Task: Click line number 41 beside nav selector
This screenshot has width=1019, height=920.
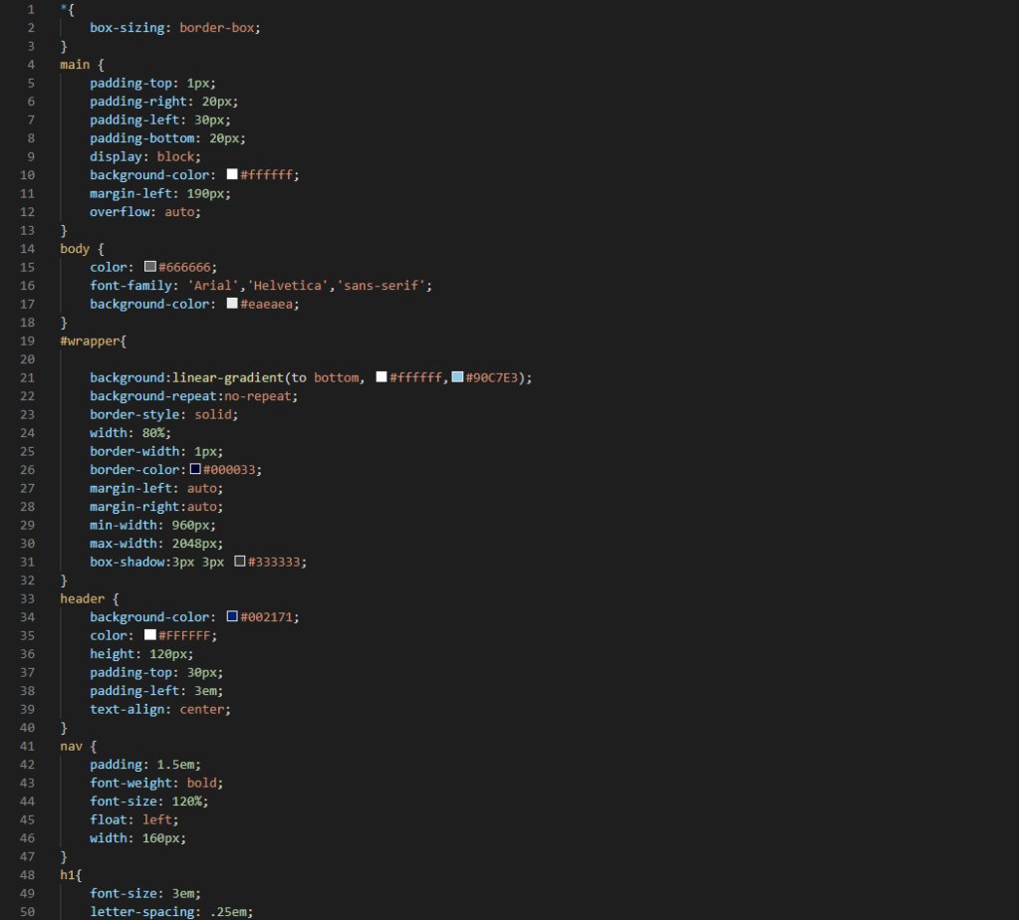Action: click(x=30, y=746)
